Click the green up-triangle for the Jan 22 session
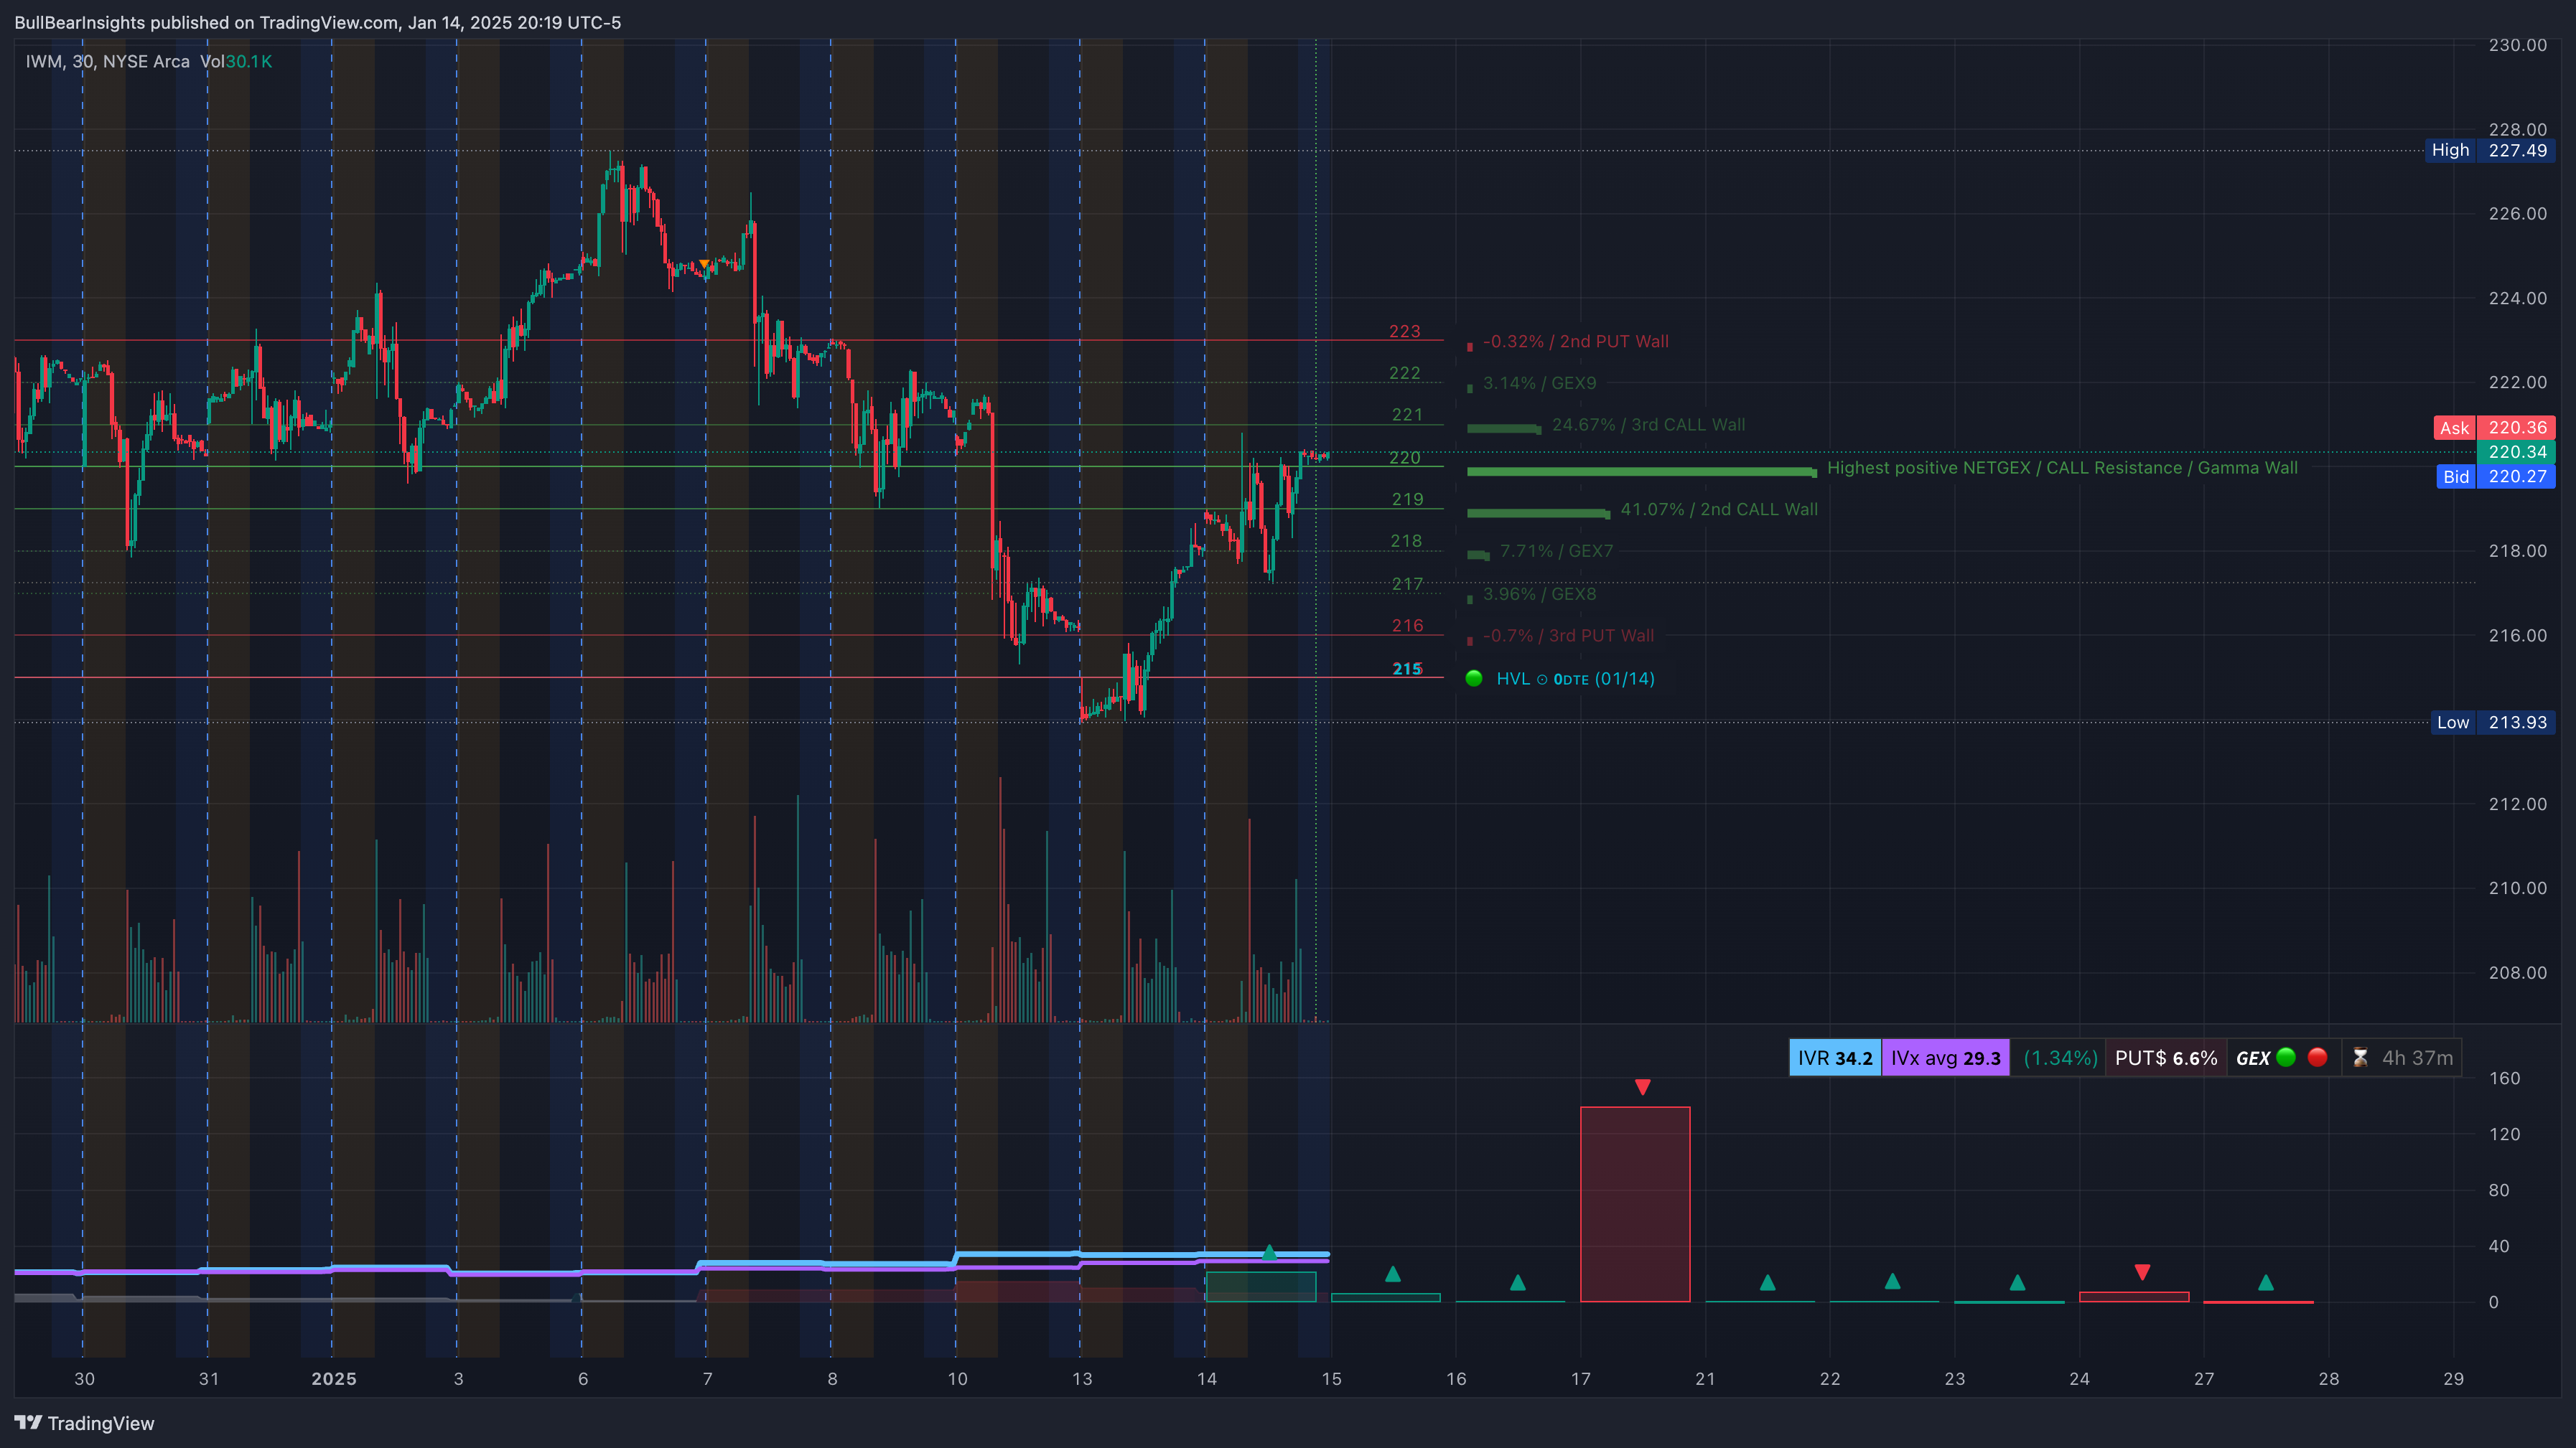 (x=1892, y=1281)
